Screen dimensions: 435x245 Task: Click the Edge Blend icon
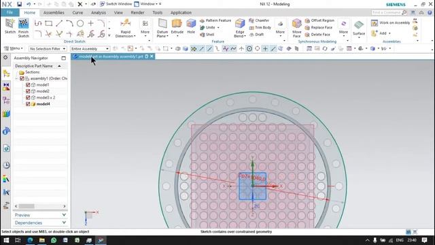[x=240, y=24]
